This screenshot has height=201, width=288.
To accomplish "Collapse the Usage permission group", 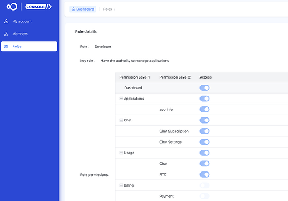I will coord(121,153).
